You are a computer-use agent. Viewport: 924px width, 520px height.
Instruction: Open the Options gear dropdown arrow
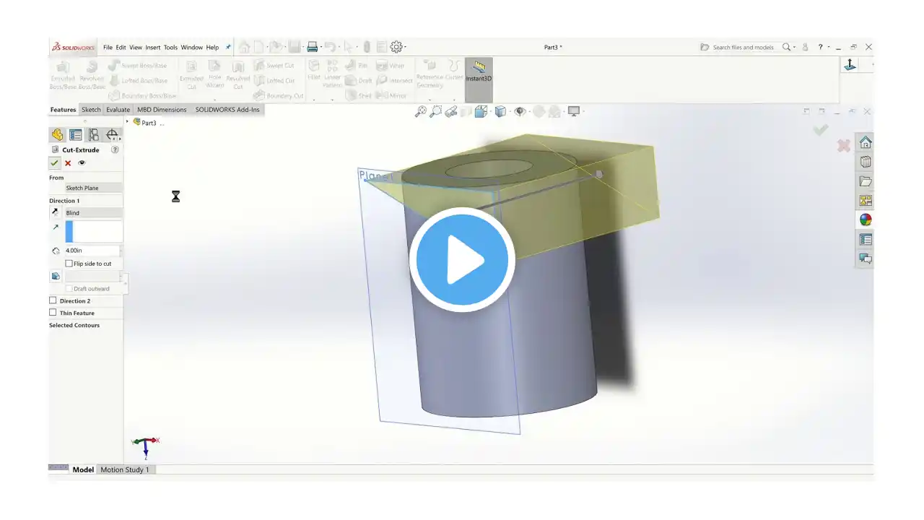pos(405,48)
